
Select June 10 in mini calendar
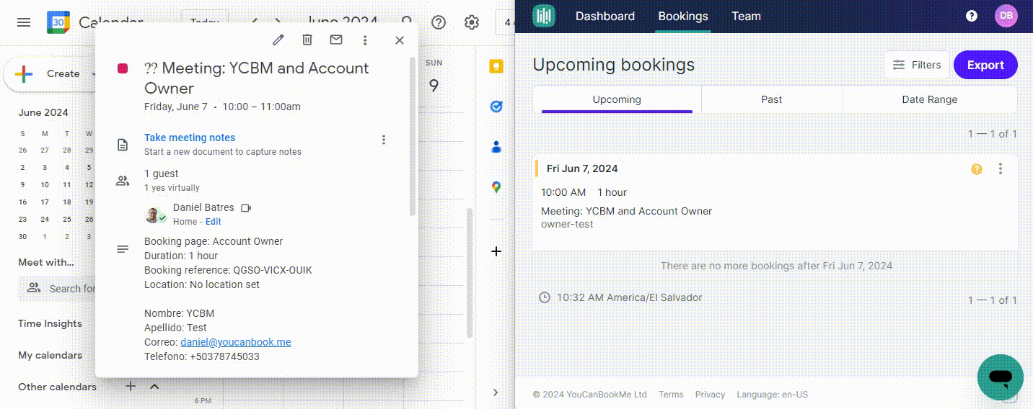click(45, 184)
